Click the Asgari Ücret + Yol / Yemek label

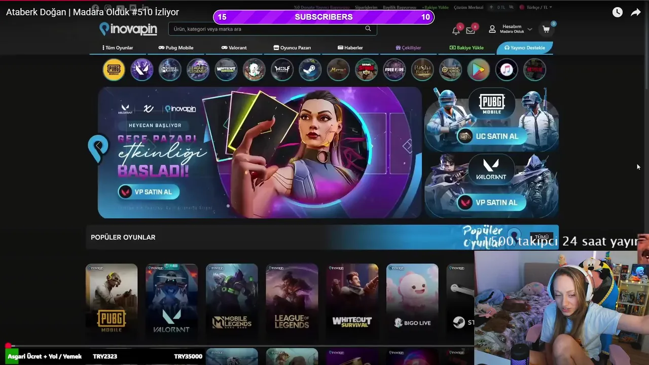click(x=45, y=356)
